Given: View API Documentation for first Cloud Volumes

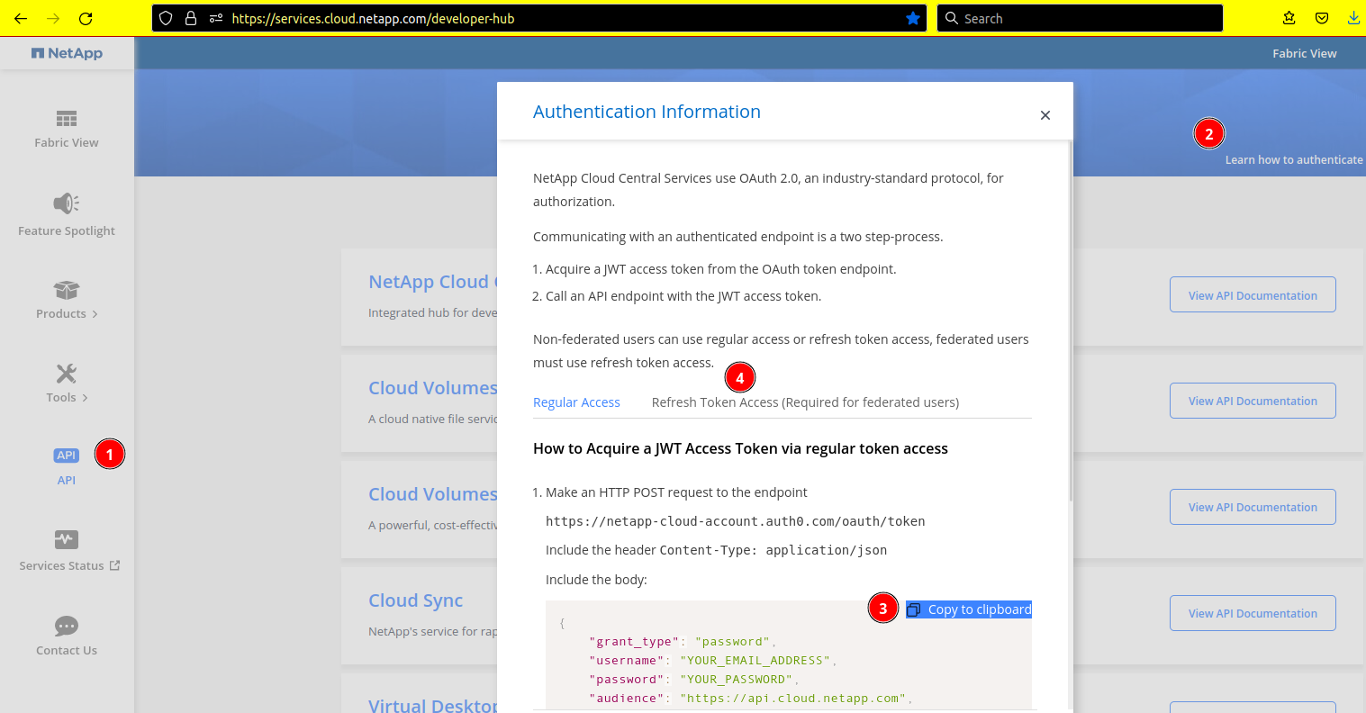Looking at the screenshot, I should click(x=1253, y=401).
